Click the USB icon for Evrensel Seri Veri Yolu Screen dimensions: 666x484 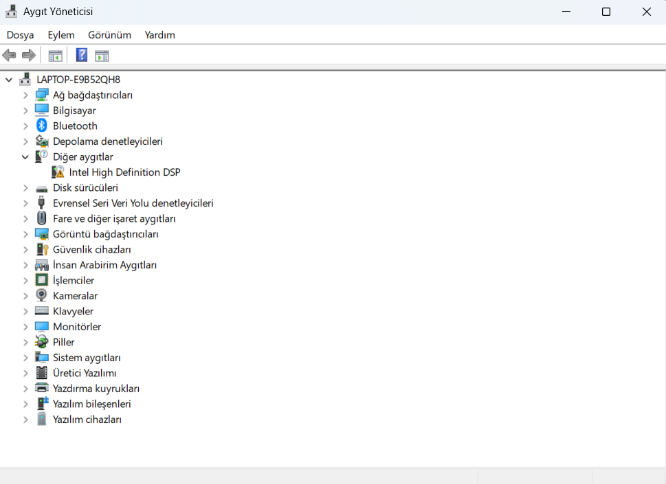click(42, 203)
